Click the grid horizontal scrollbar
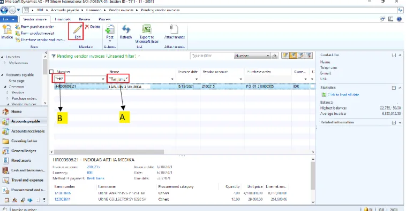This screenshot has width=406, height=211. coord(109,152)
